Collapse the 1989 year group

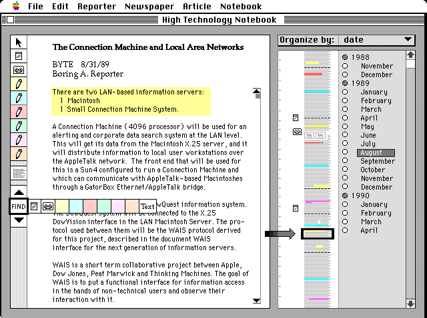coord(345,83)
